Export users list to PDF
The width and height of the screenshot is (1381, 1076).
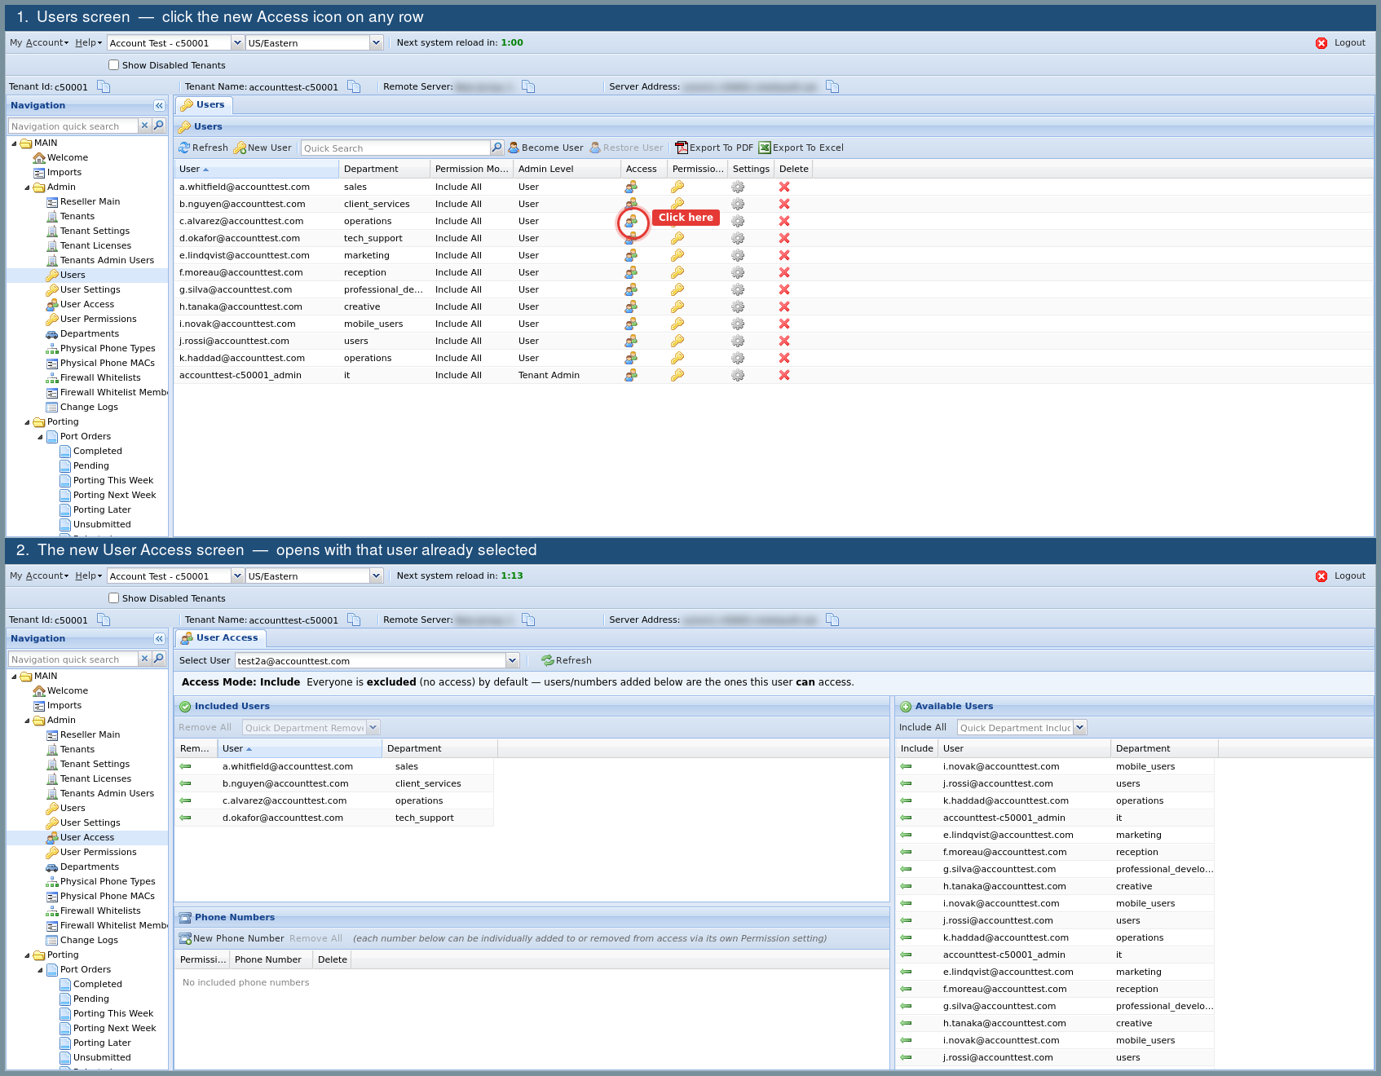click(x=714, y=148)
